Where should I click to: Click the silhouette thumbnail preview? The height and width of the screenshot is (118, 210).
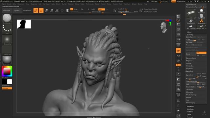pos(24,24)
